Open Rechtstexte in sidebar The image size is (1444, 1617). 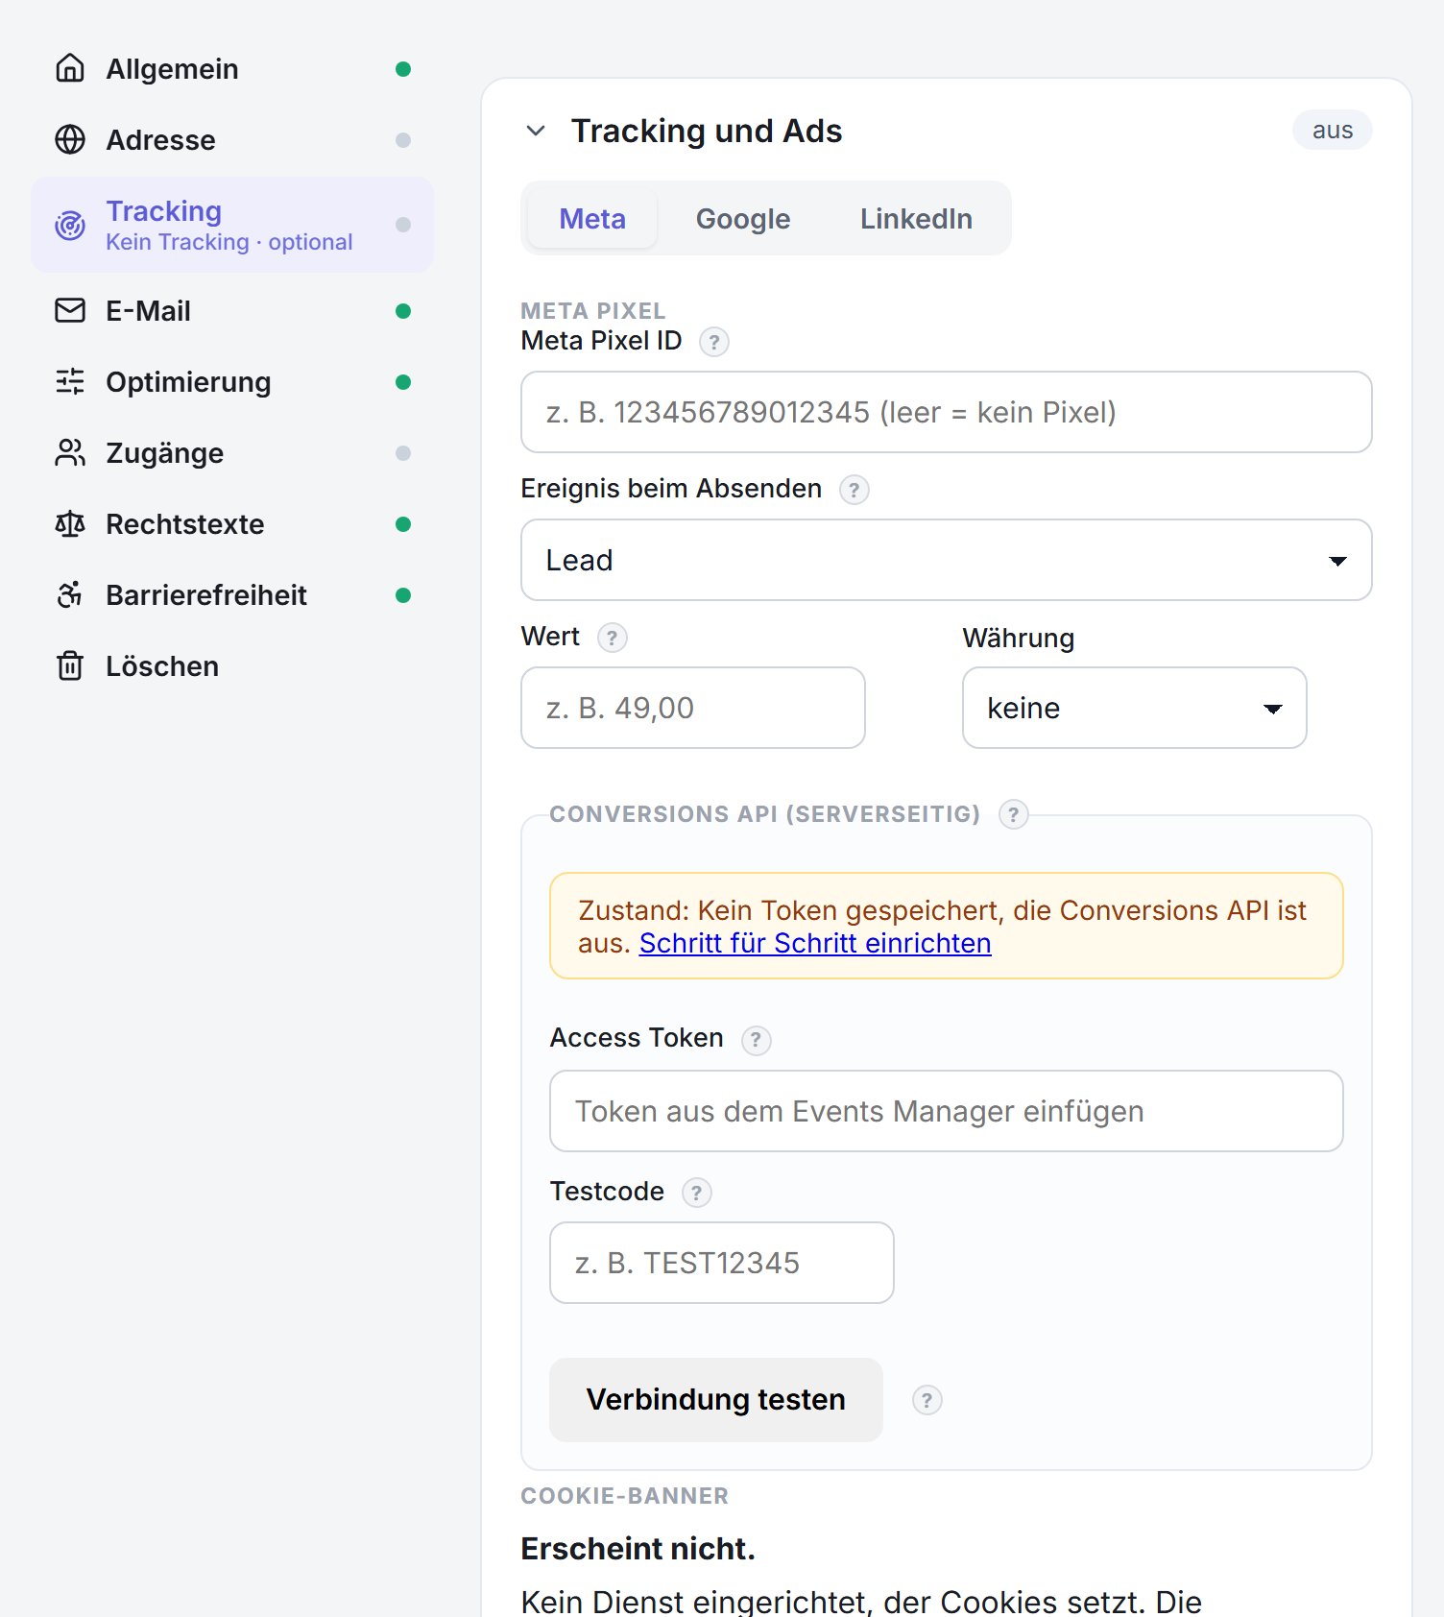pyautogui.click(x=232, y=524)
